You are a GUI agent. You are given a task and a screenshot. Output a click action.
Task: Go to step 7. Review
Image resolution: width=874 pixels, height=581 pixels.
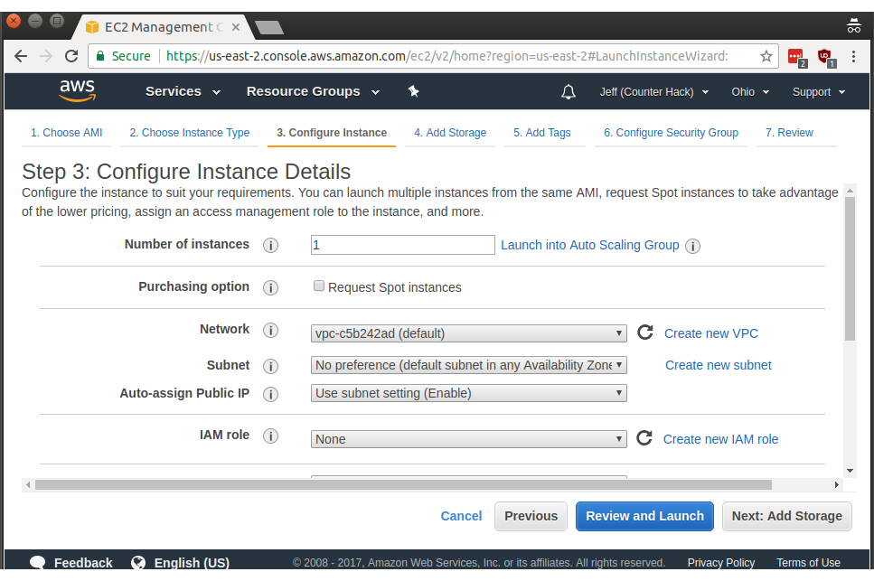point(789,133)
